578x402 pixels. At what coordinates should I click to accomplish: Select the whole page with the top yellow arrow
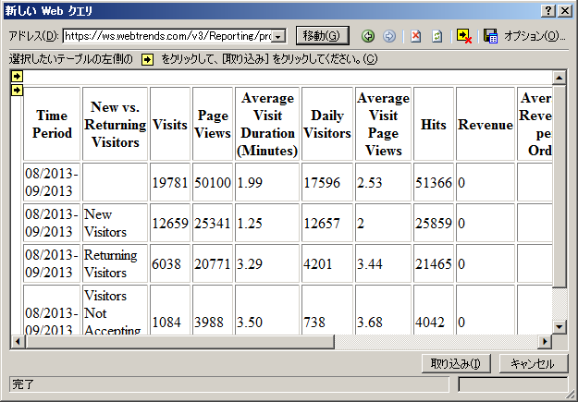[x=17, y=77]
